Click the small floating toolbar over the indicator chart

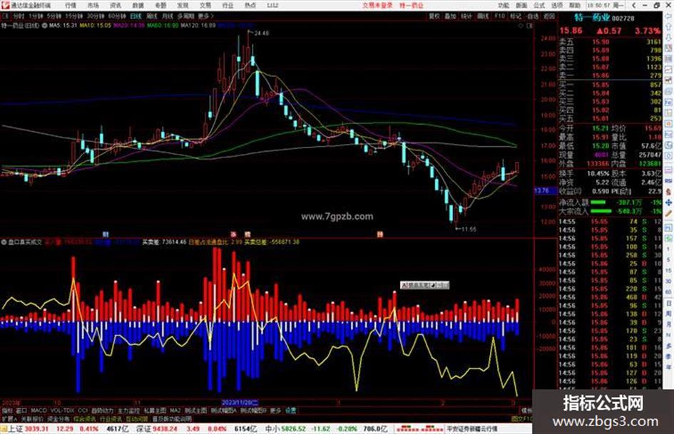point(424,285)
